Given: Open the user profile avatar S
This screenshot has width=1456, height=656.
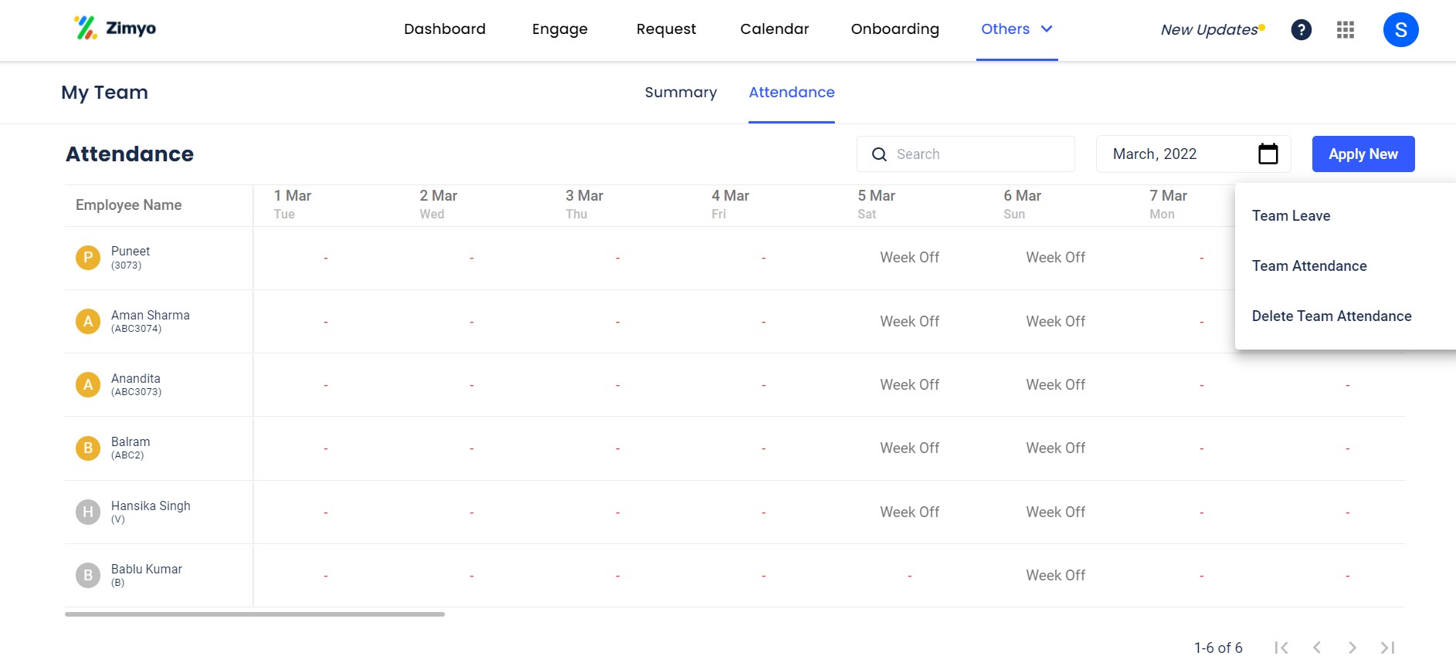Looking at the screenshot, I should click(1400, 30).
